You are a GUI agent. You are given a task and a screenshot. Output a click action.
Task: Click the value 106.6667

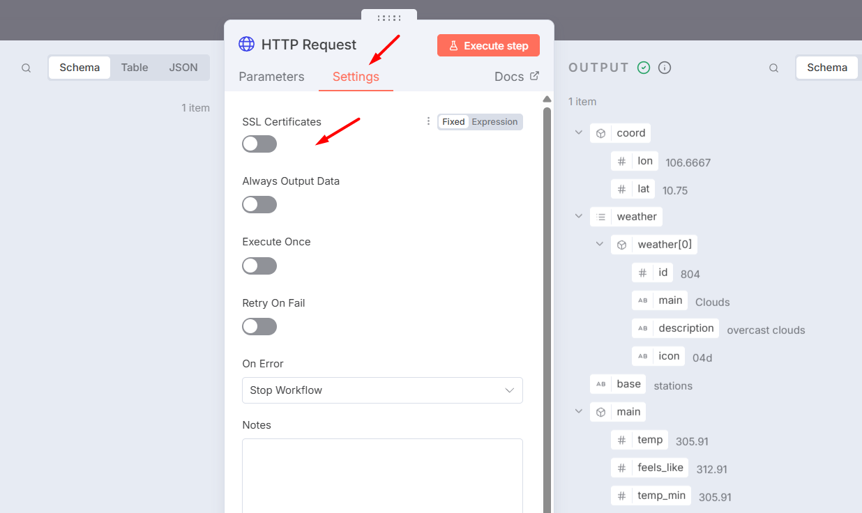tap(688, 162)
